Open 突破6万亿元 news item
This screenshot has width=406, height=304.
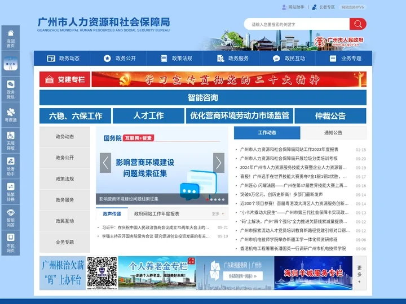point(281,194)
